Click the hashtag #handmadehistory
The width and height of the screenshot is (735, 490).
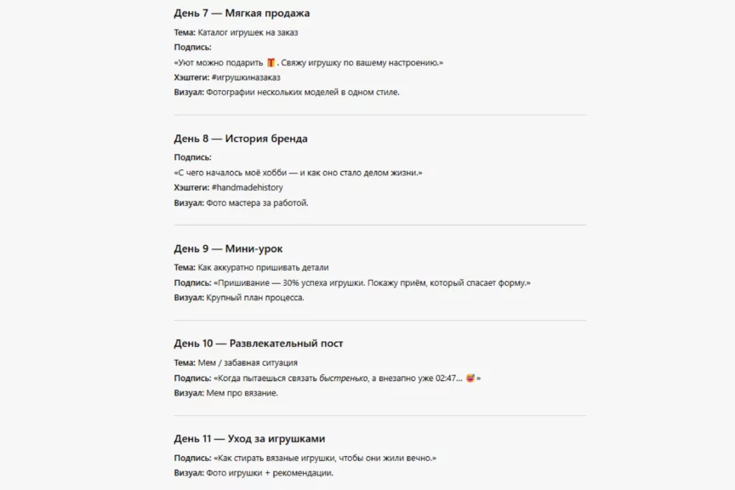point(247,187)
